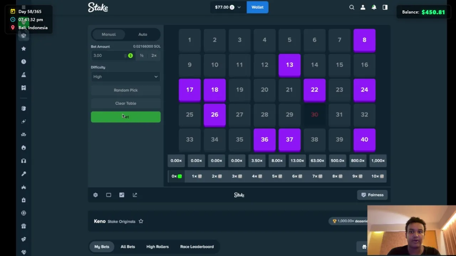Click the 10× hits indicator
The width and height of the screenshot is (456, 256).
(x=377, y=176)
